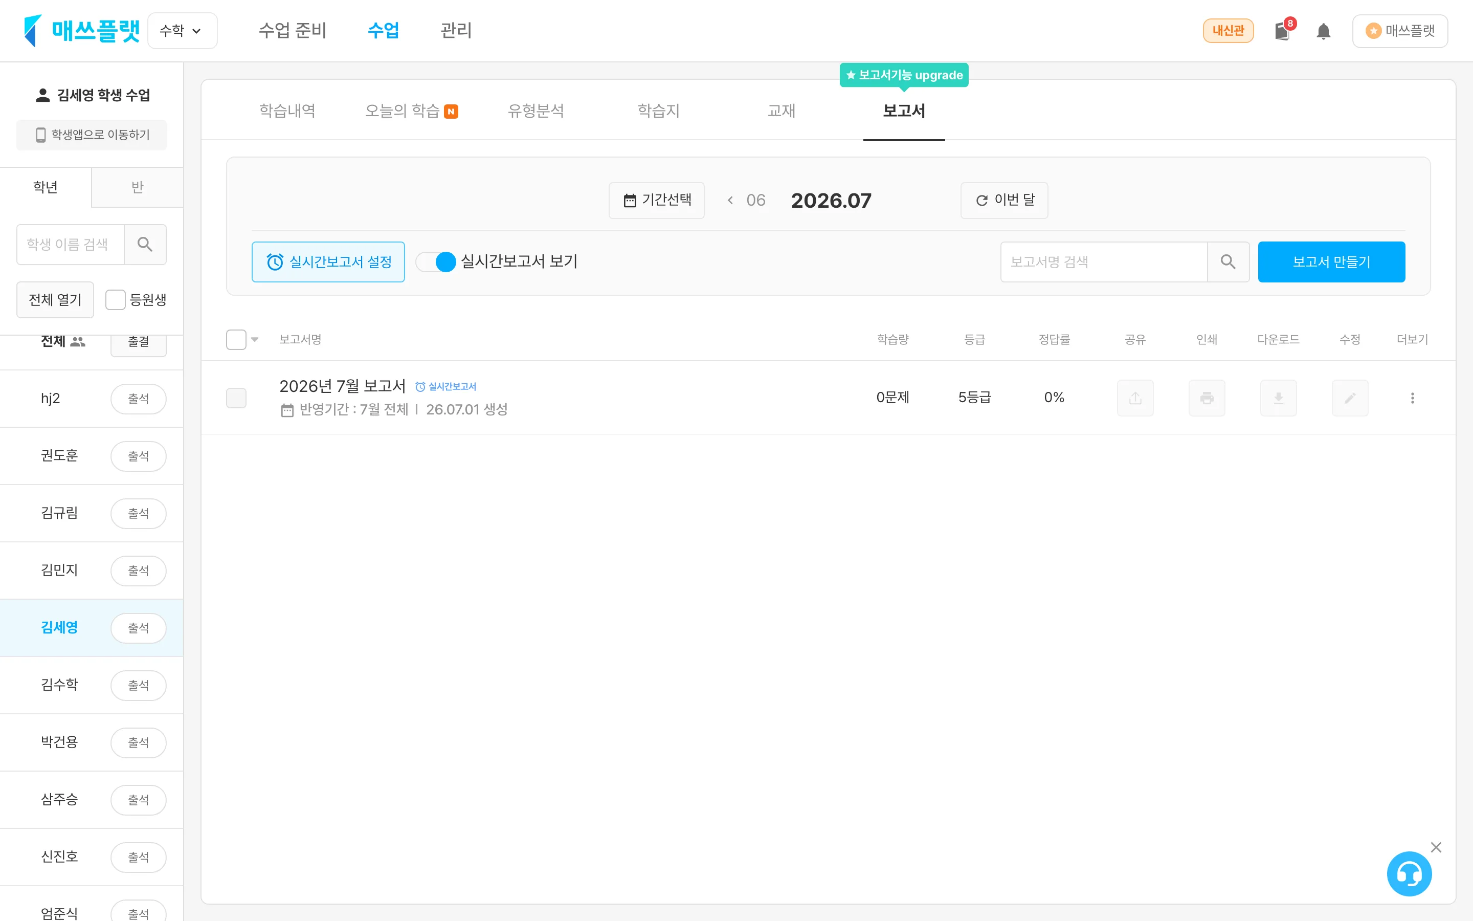Screen dimensions: 1473x921
Task: Click 학생앱으로 이동하기 button
Action: click(x=92, y=135)
